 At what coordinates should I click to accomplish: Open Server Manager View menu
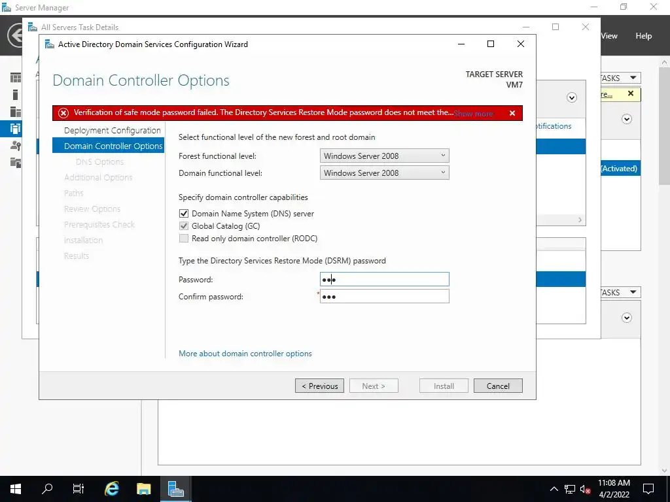[609, 36]
